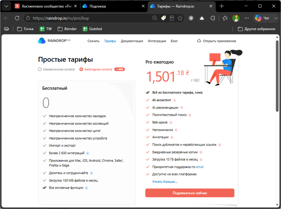The width and height of the screenshot is (281, 209).
Task: Open the Favorites list icon
Action: 225,18
